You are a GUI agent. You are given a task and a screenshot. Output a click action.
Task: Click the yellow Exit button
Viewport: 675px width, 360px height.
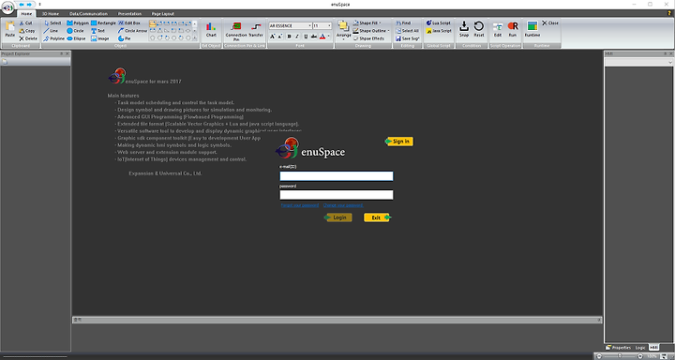(377, 217)
